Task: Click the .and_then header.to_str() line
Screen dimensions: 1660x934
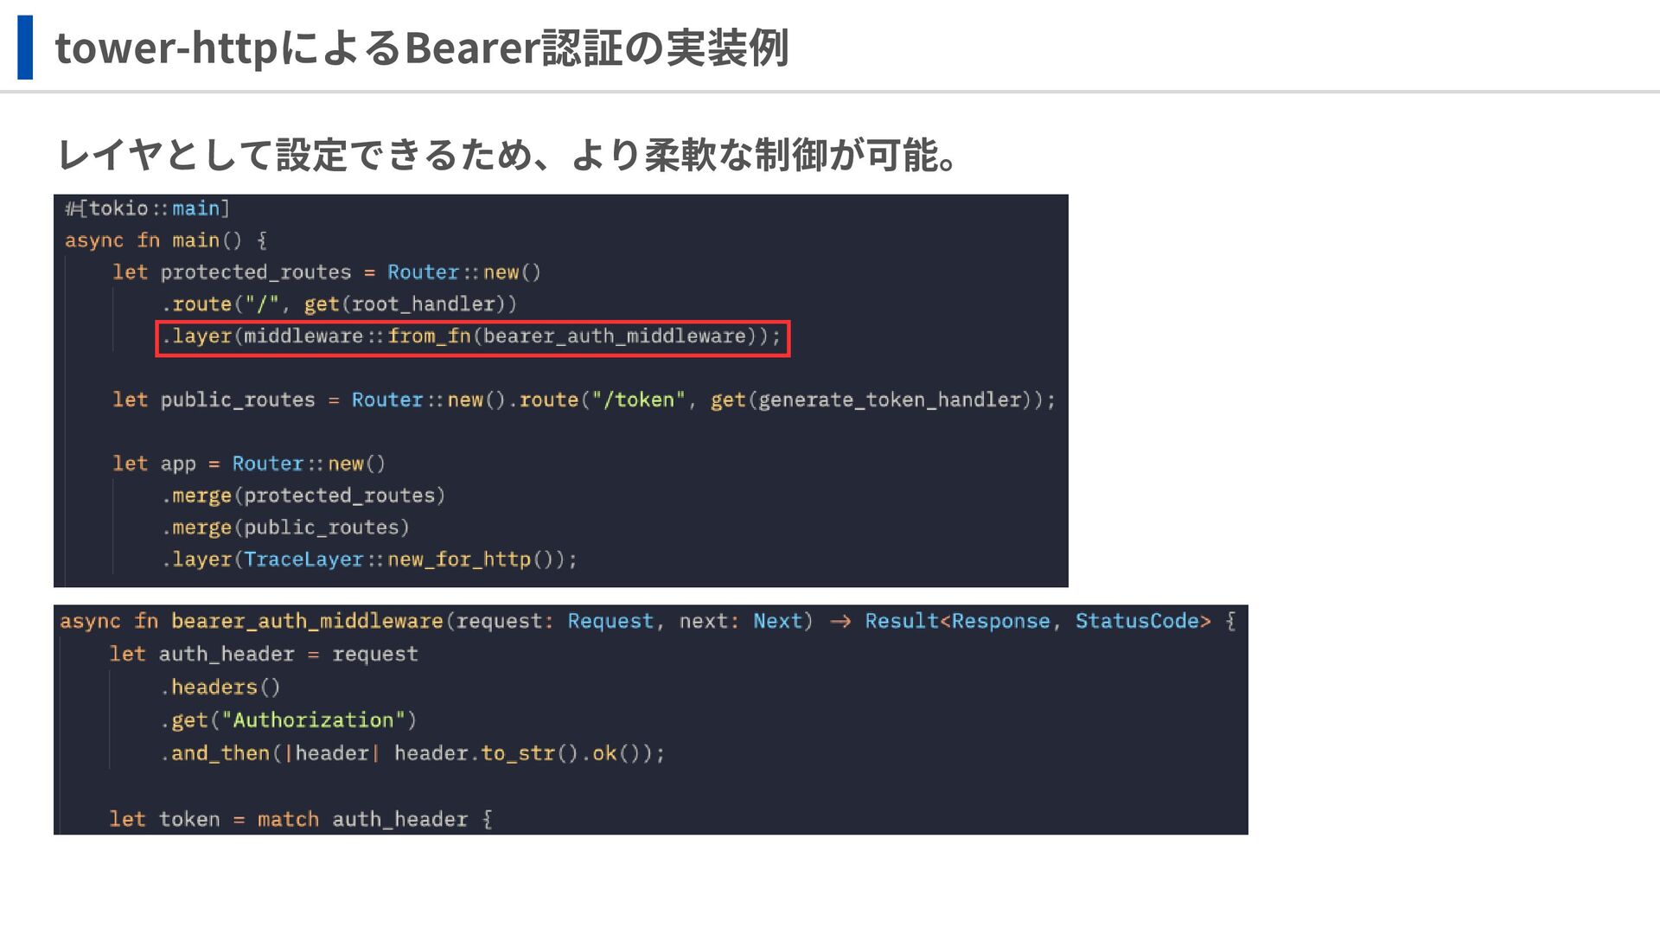Action: point(412,753)
